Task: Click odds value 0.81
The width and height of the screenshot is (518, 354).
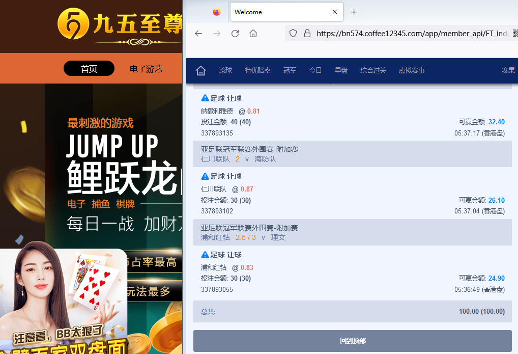Action: coord(253,111)
